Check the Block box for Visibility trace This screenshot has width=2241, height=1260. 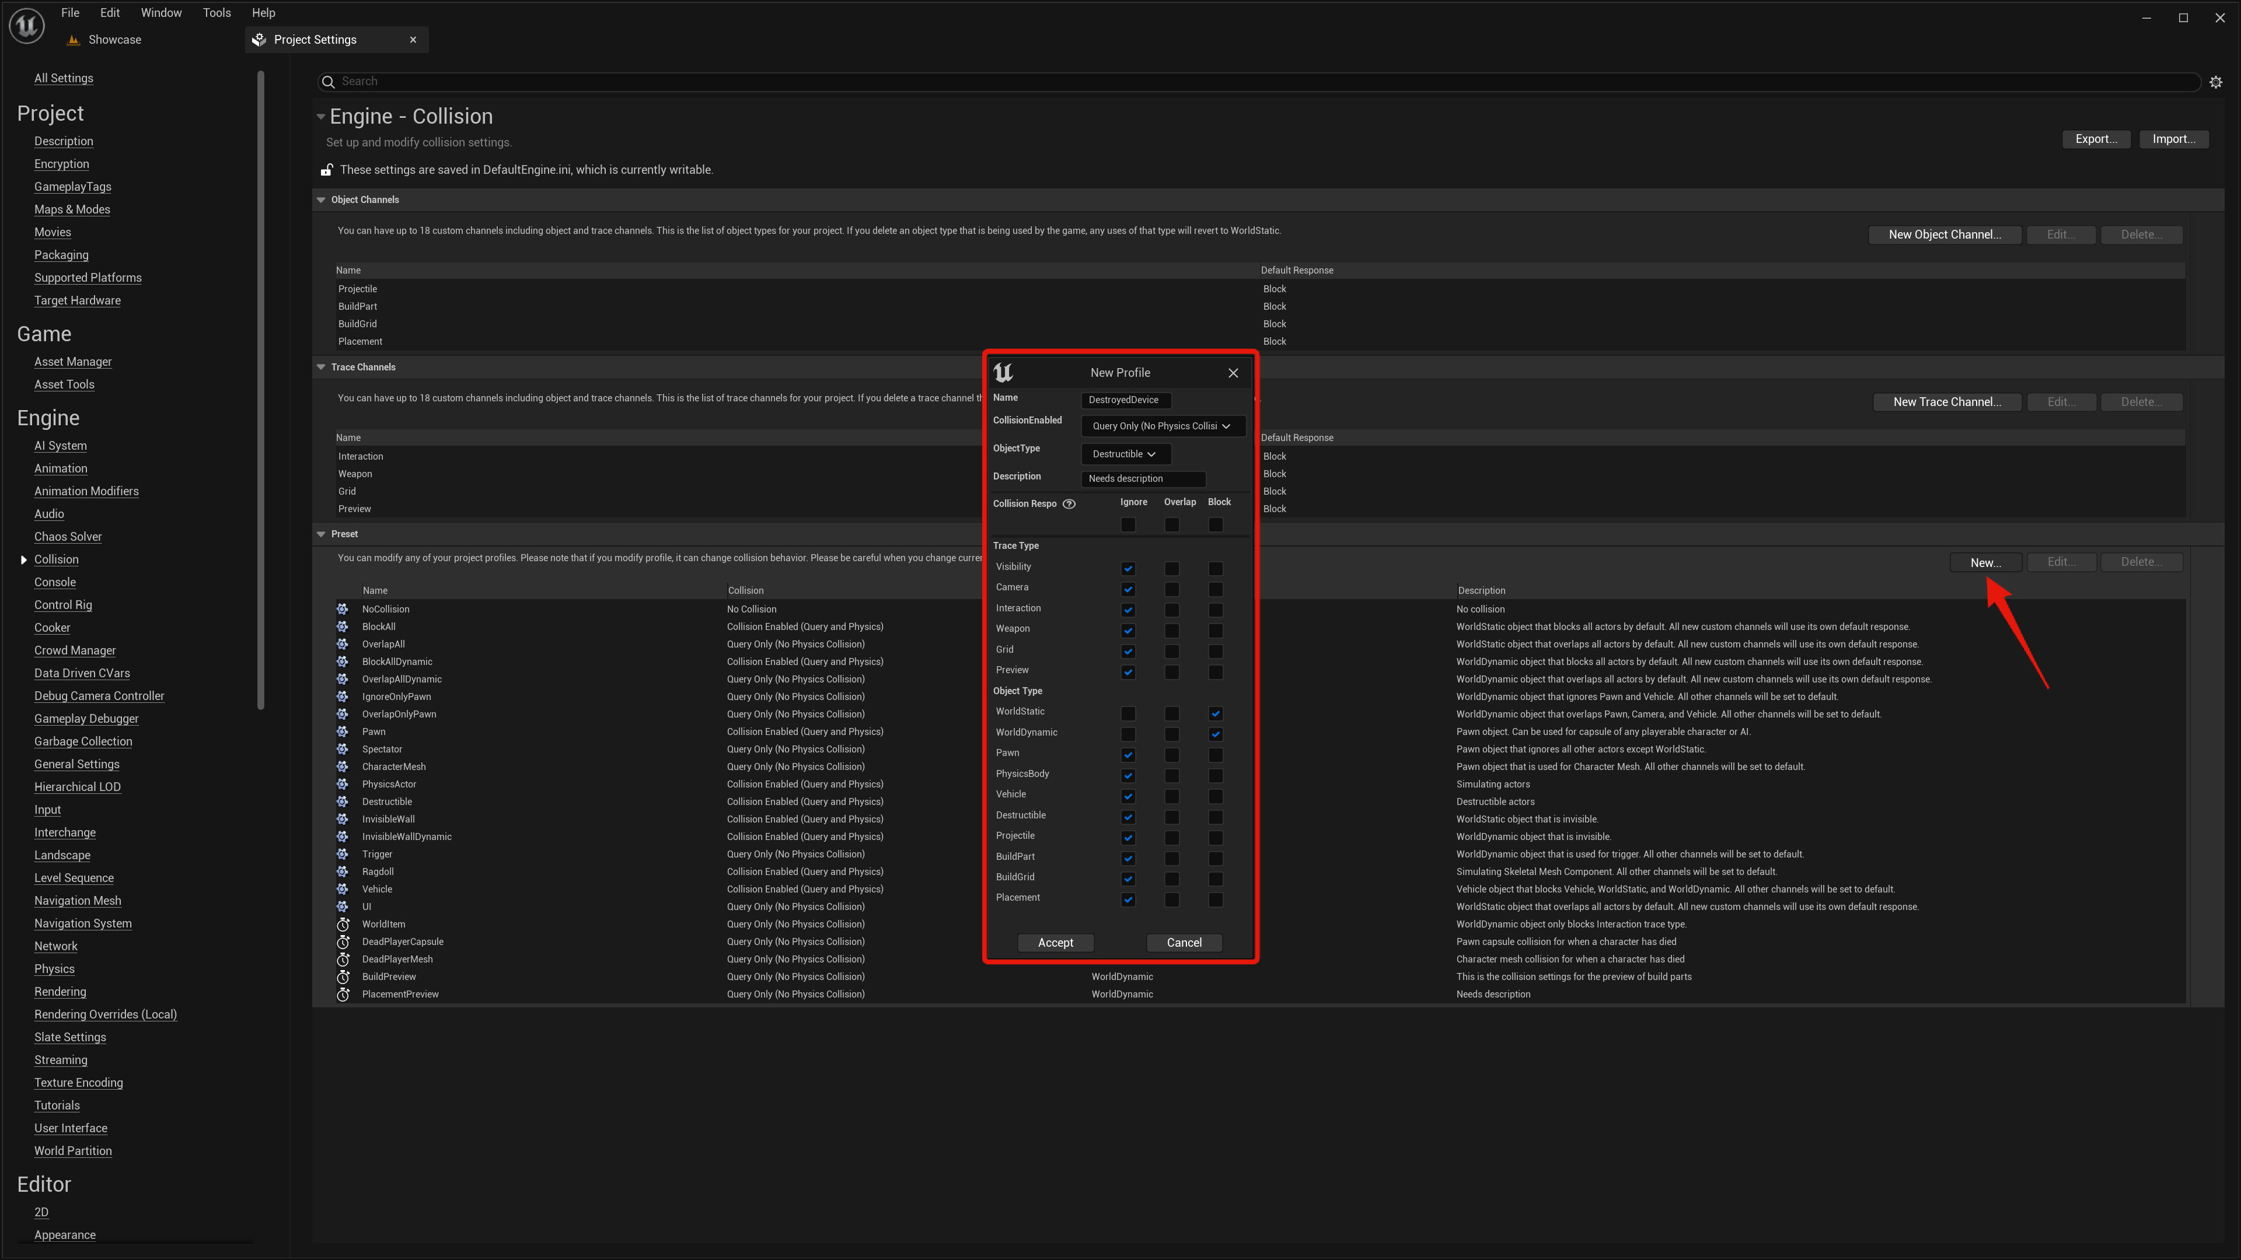pos(1215,569)
